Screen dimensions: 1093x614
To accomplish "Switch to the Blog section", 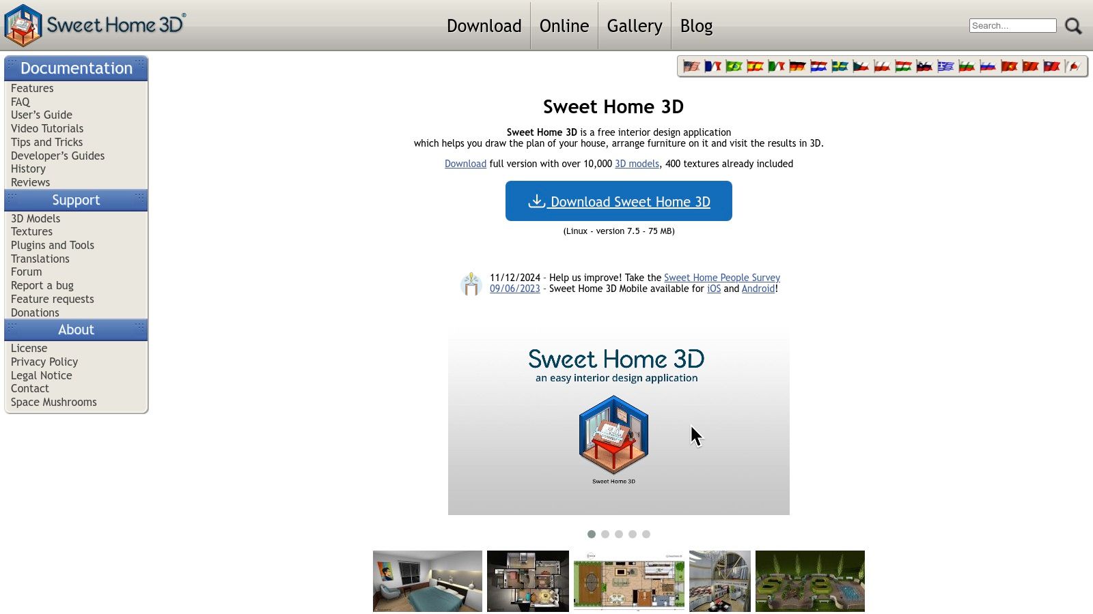I will tap(696, 26).
